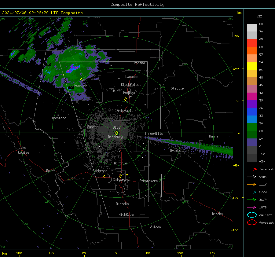275x257 pixels.
Task: Click the Sundre label
Action: point(93,127)
